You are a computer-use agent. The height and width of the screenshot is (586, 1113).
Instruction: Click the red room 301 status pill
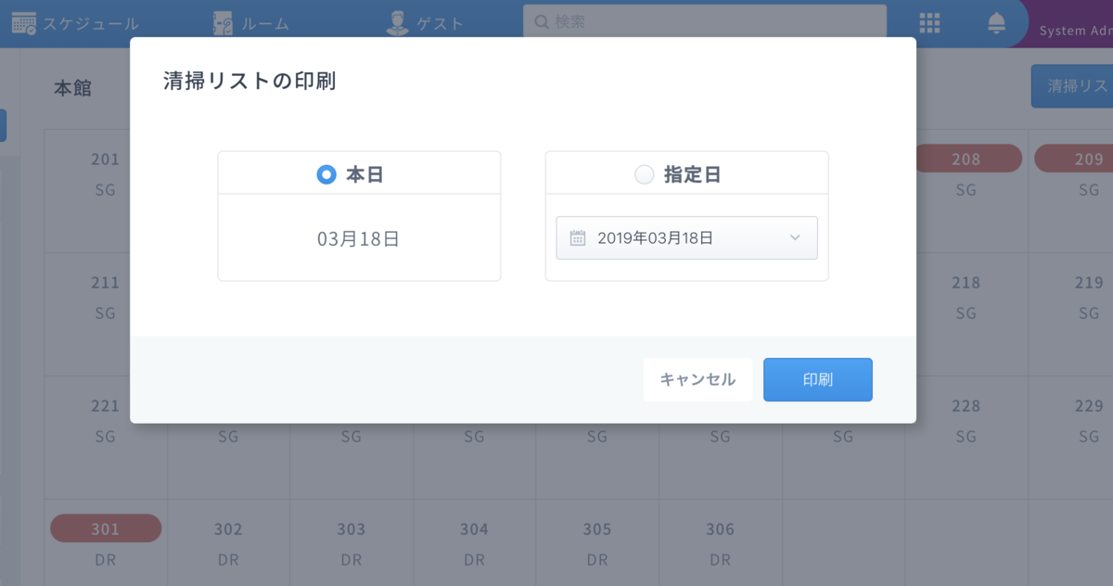(106, 529)
